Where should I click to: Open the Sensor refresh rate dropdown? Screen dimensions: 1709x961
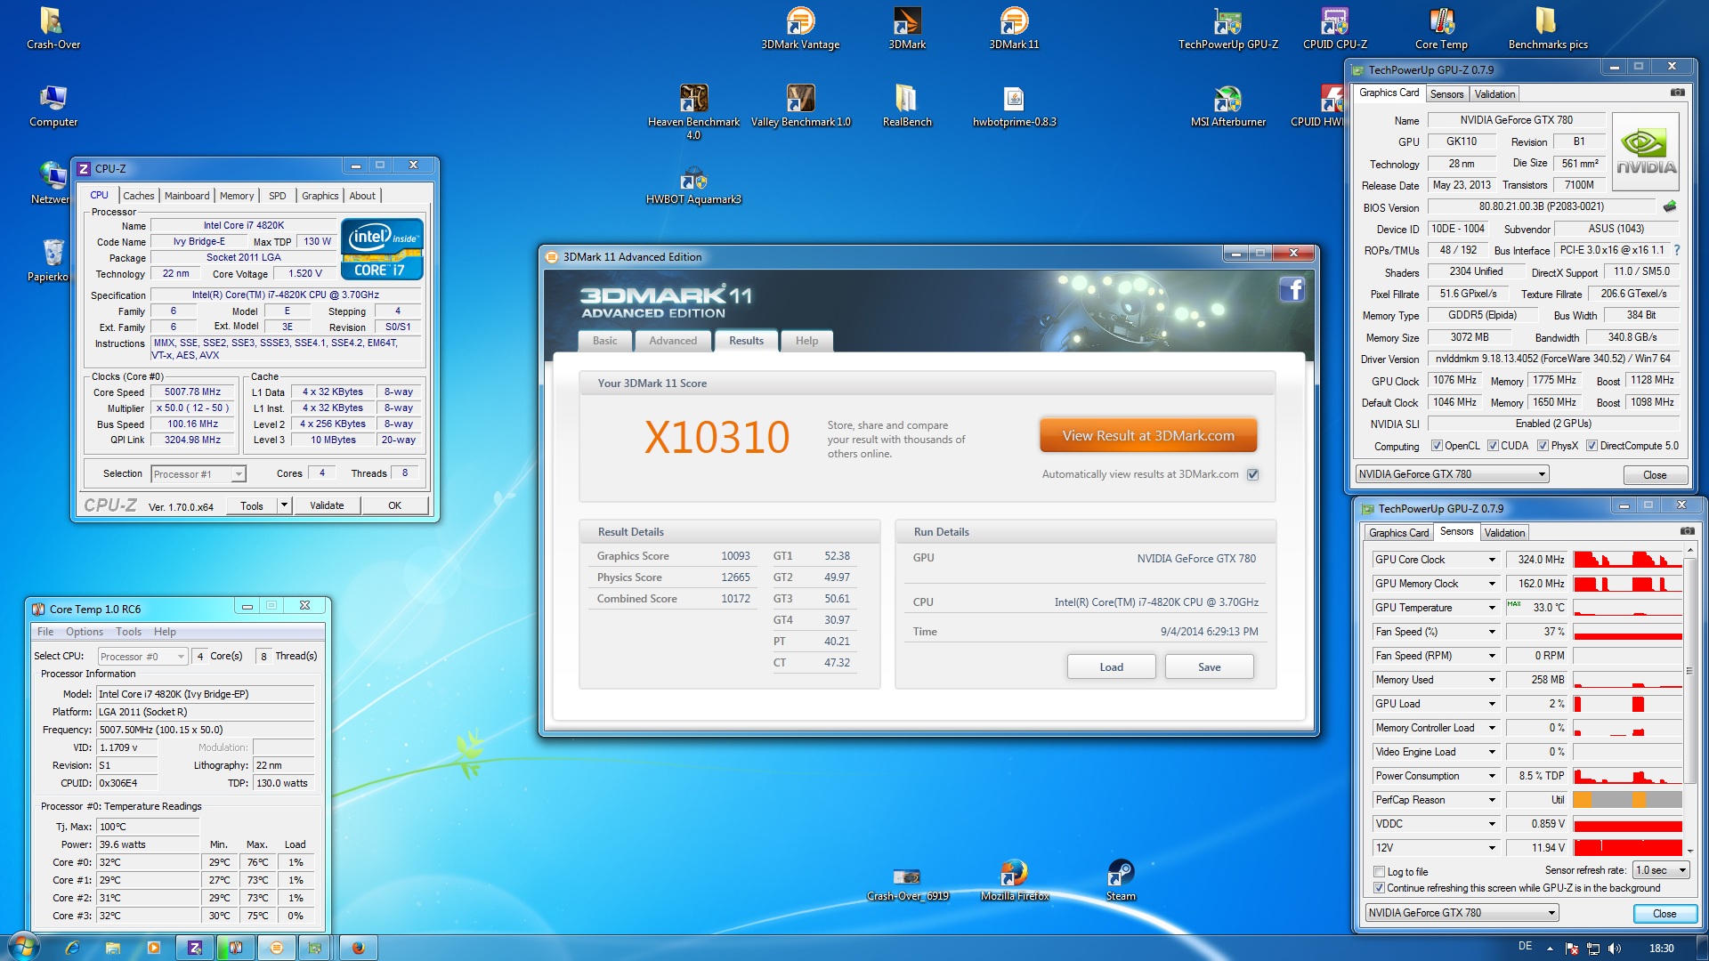click(1661, 870)
